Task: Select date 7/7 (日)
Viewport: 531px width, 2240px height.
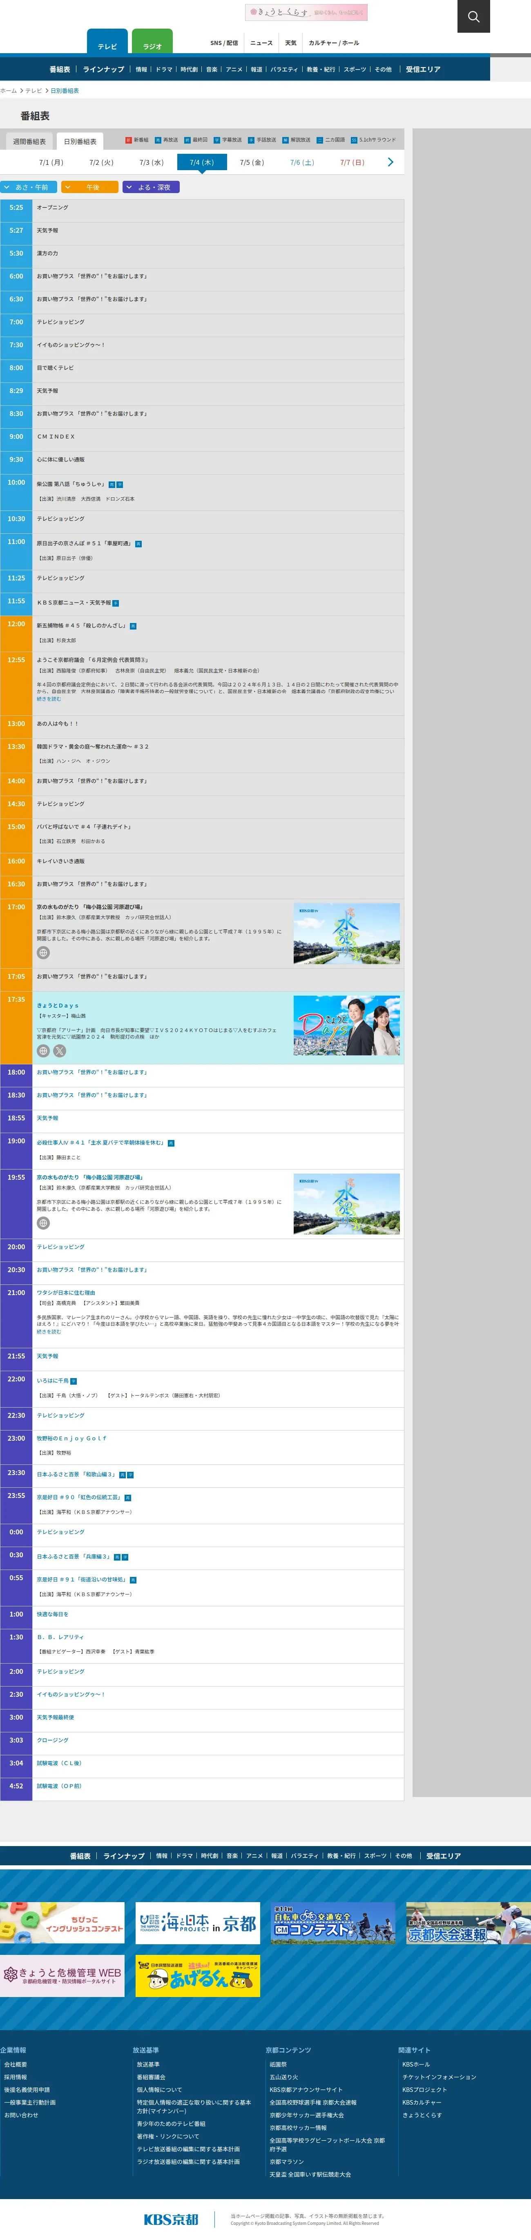Action: click(x=352, y=163)
